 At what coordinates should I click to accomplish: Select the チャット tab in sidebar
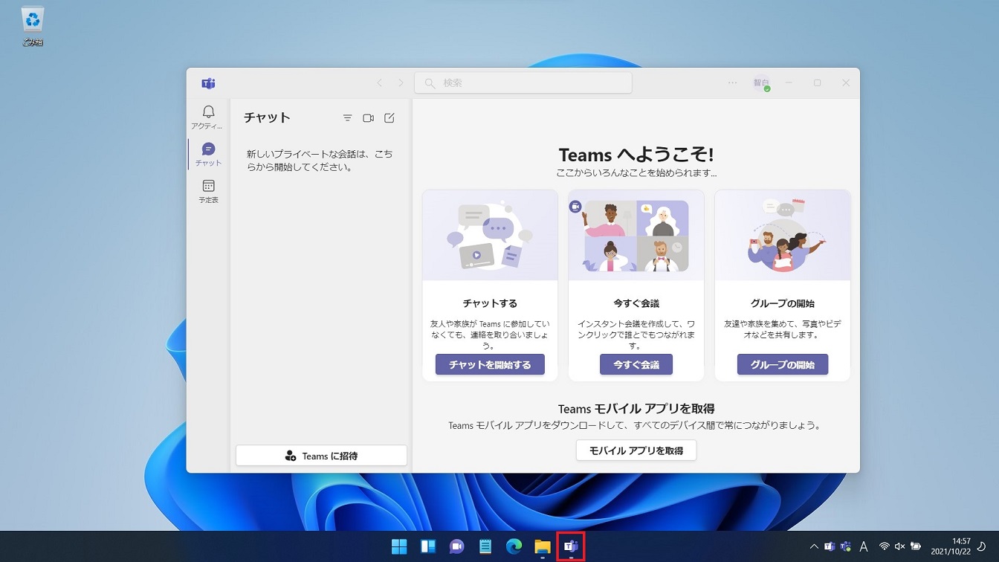pyautogui.click(x=208, y=155)
